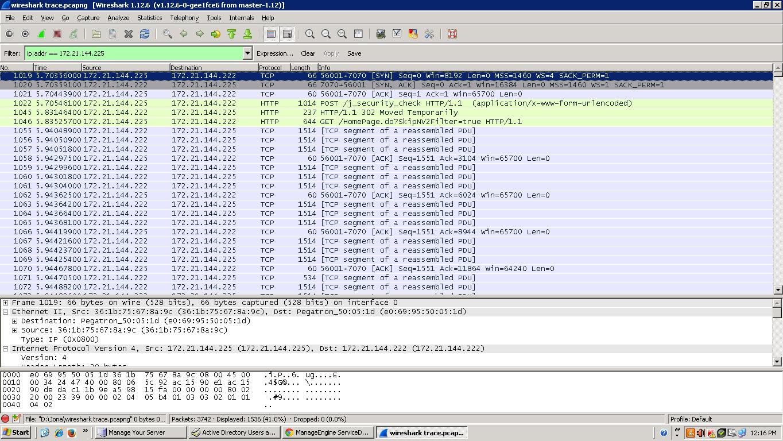The width and height of the screenshot is (783, 441).
Task: Go forward in packet history
Action: 200,34
